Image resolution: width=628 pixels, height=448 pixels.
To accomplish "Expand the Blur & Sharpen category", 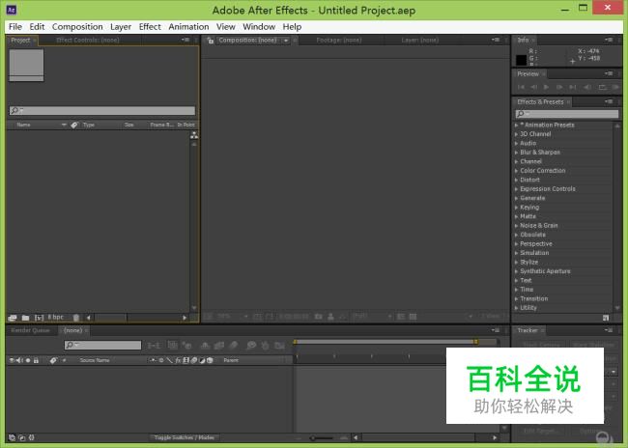I will [x=516, y=153].
